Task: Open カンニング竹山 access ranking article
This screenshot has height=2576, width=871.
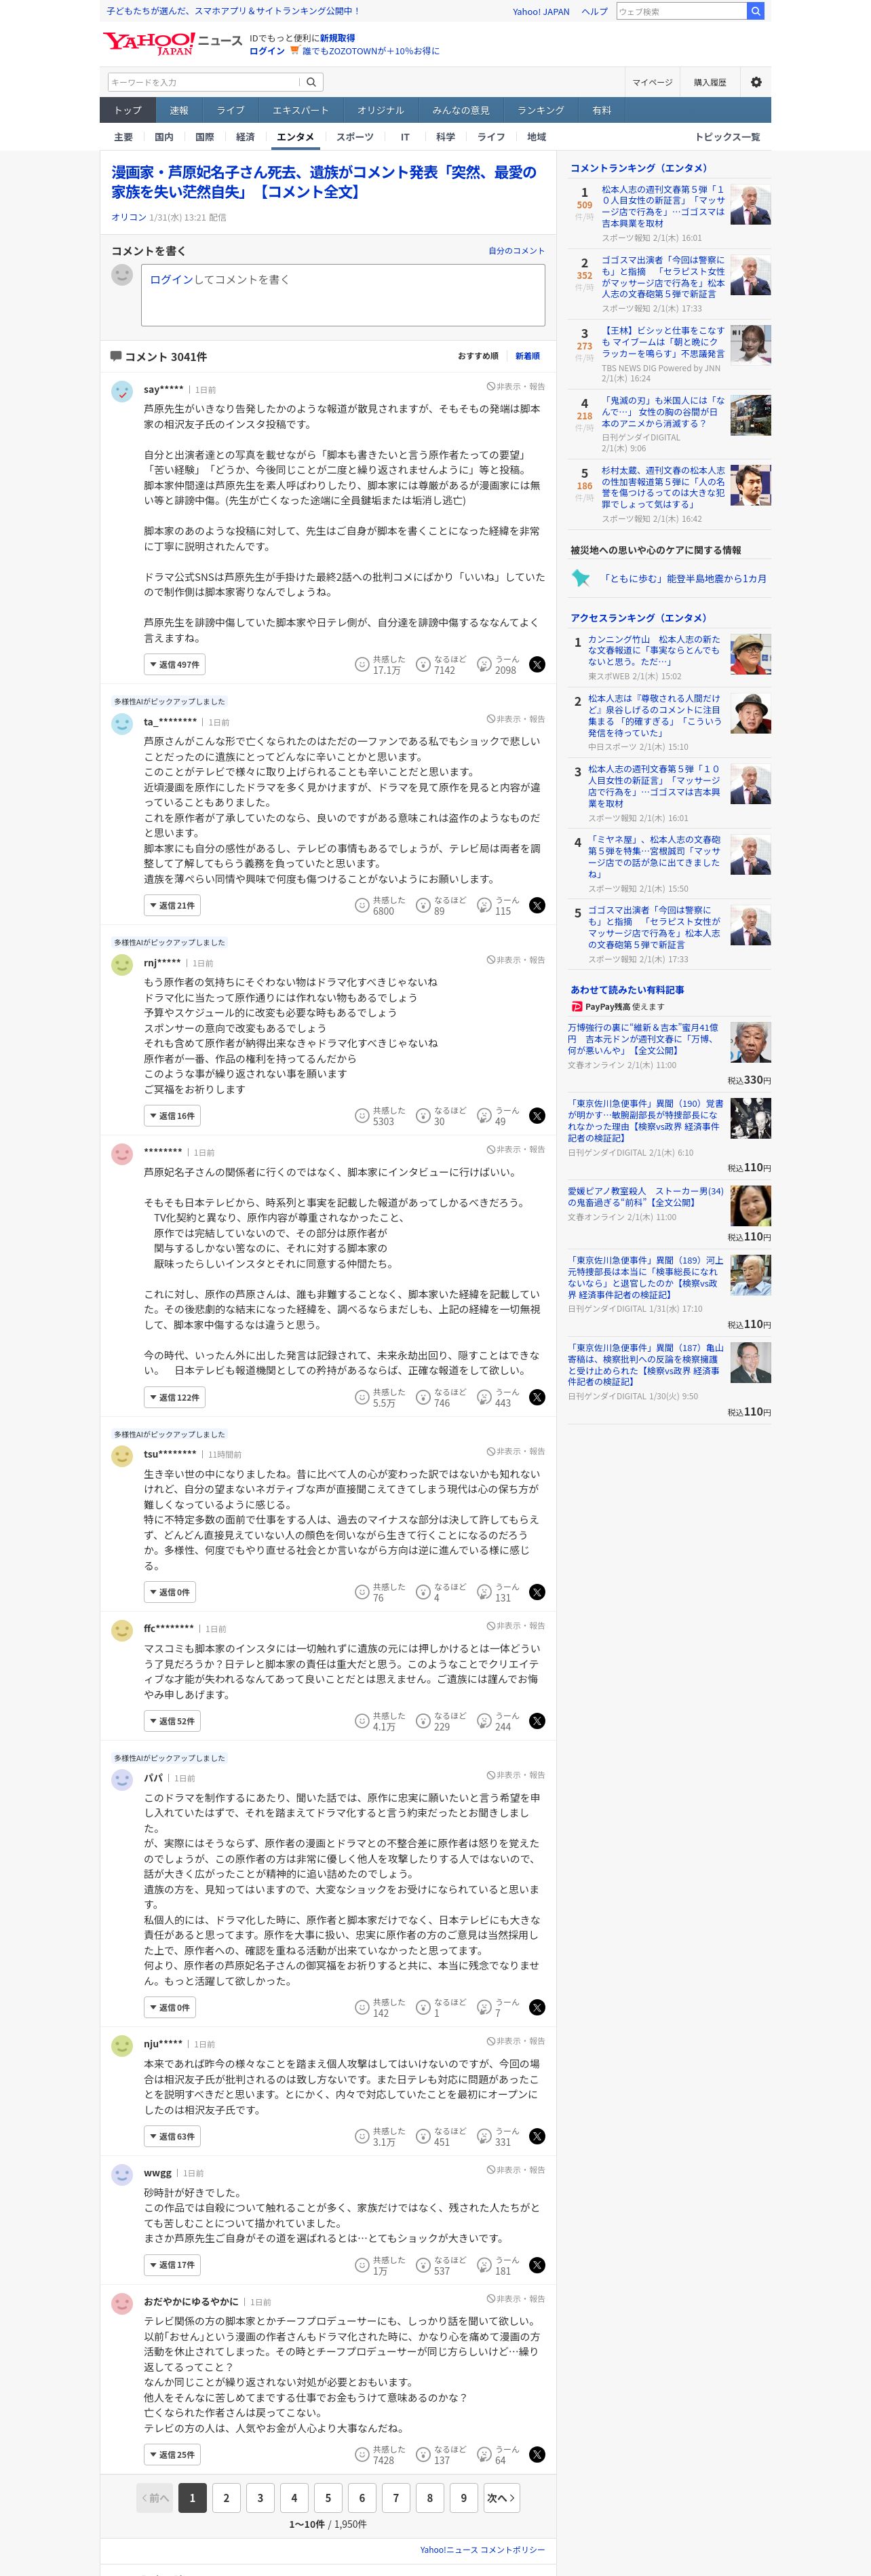Action: (x=653, y=650)
